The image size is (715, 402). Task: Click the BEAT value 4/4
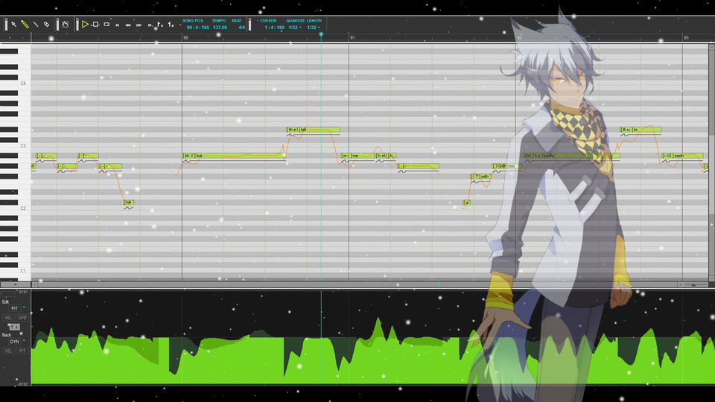pos(241,28)
